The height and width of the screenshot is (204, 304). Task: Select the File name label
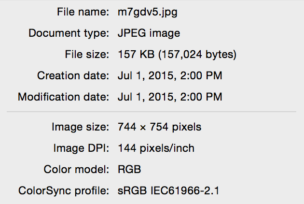coord(83,12)
